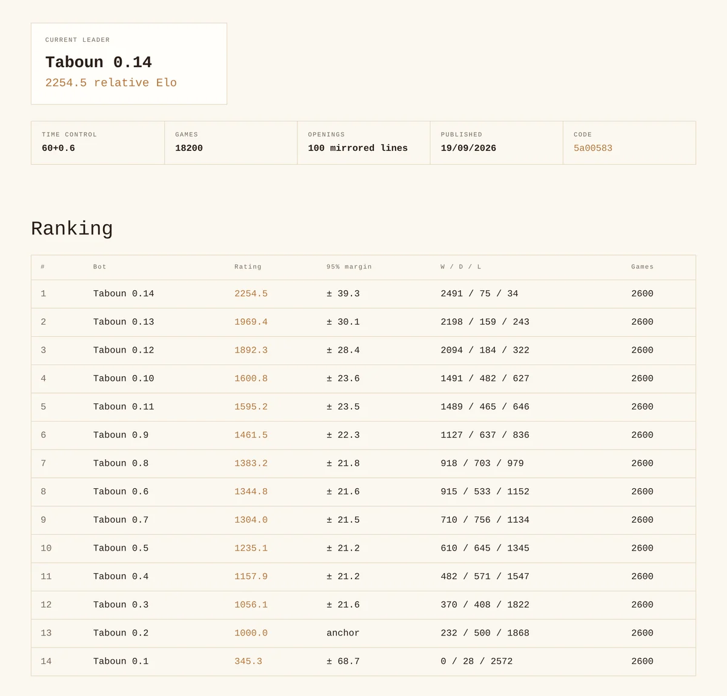Click the "W / D / L" column header
Viewport: 727px width, 696px height.
(x=461, y=267)
